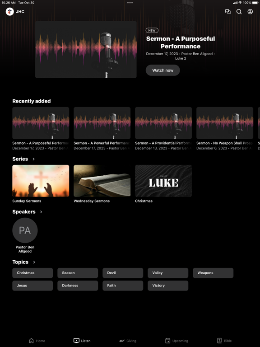This screenshot has height=347, width=260.
Task: Select the PA speaker avatar
Action: tap(25, 230)
